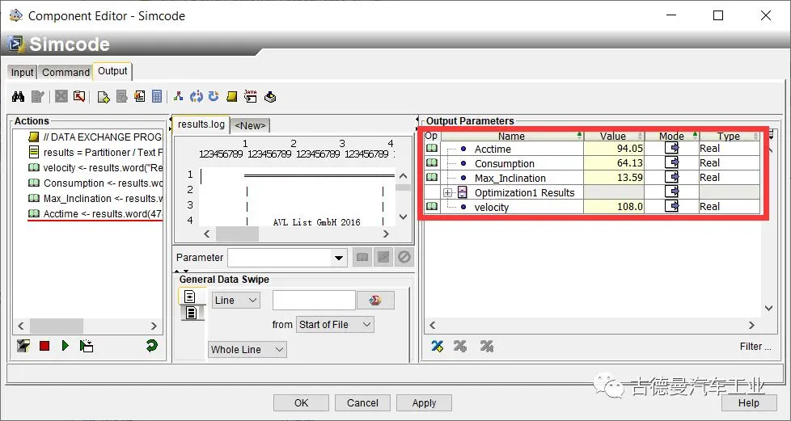
Task: Click the green refresh arrow under Actions
Action: point(151,346)
